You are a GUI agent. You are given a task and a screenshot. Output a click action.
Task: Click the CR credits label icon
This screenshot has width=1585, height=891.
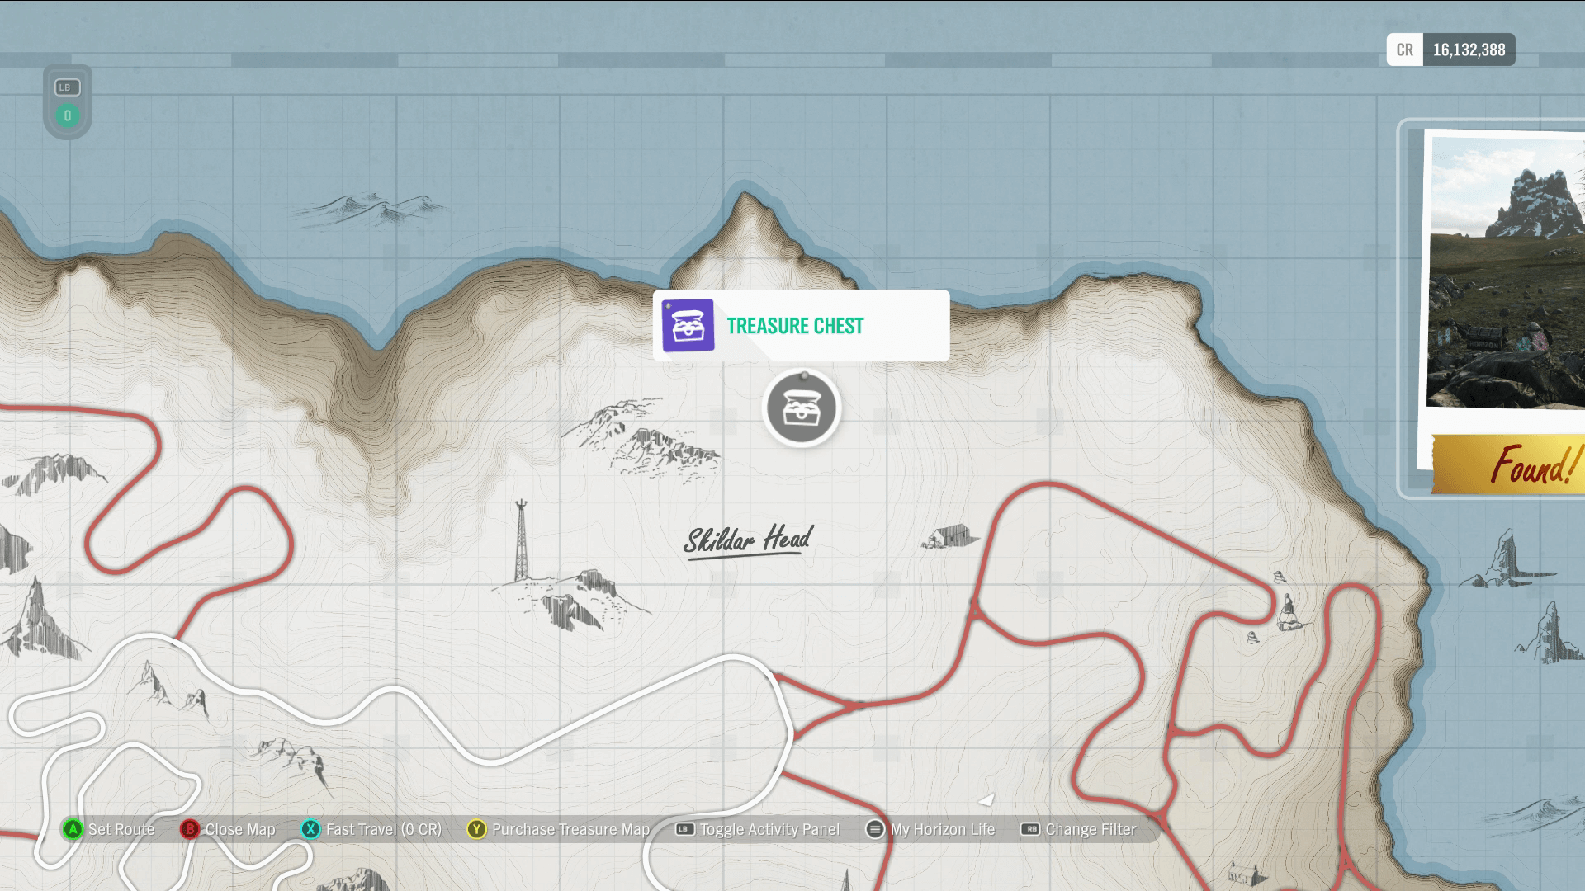[1404, 49]
